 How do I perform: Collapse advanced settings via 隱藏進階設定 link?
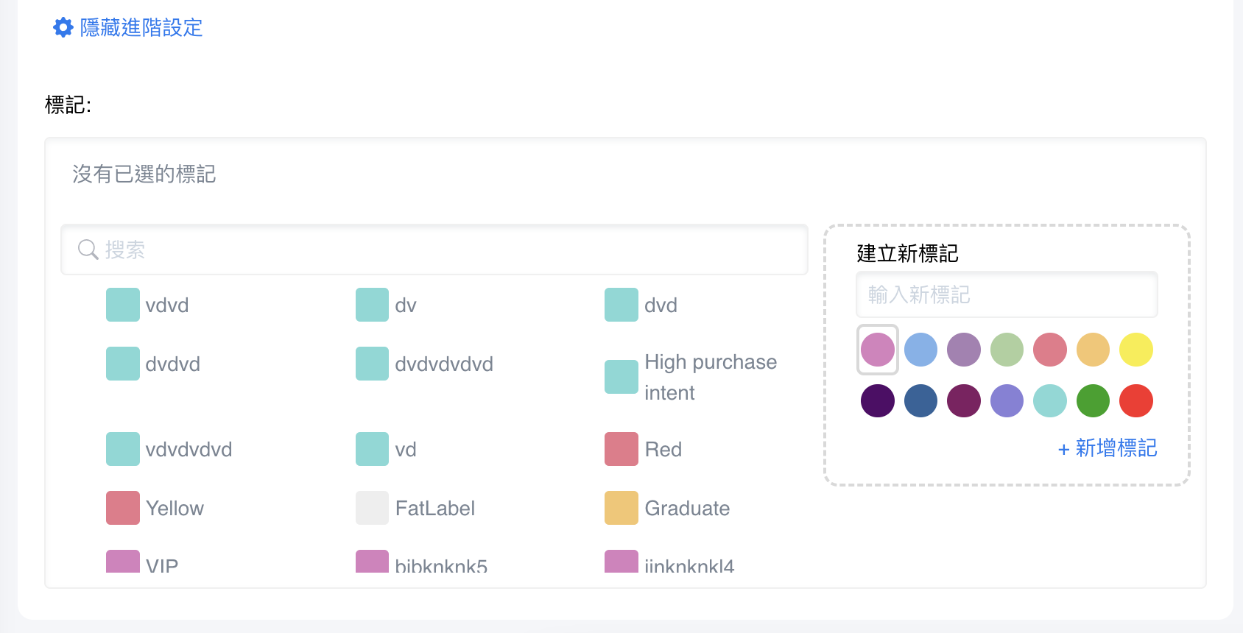(141, 28)
